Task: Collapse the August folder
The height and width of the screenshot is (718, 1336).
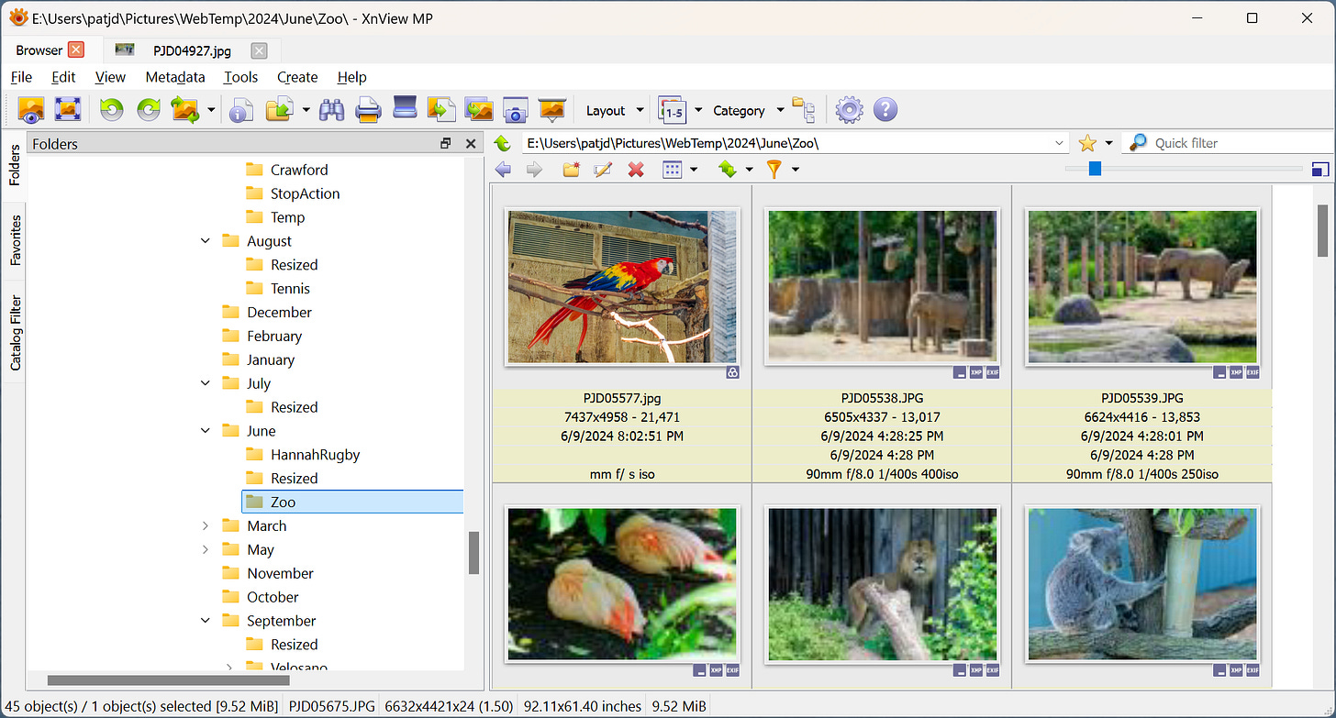Action: (206, 241)
